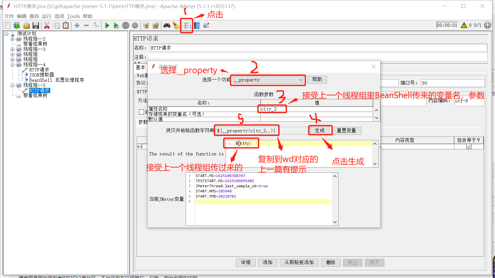Screen dimensions: 495x278
Task: Click the 帮助 button in function helper
Action: click(317, 79)
